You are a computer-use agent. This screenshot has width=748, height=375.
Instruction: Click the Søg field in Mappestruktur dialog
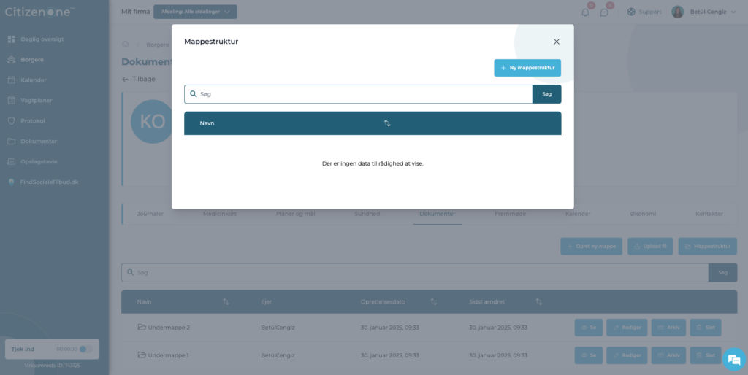tap(358, 94)
